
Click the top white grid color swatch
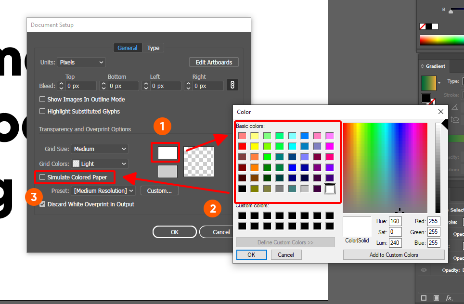168,152
